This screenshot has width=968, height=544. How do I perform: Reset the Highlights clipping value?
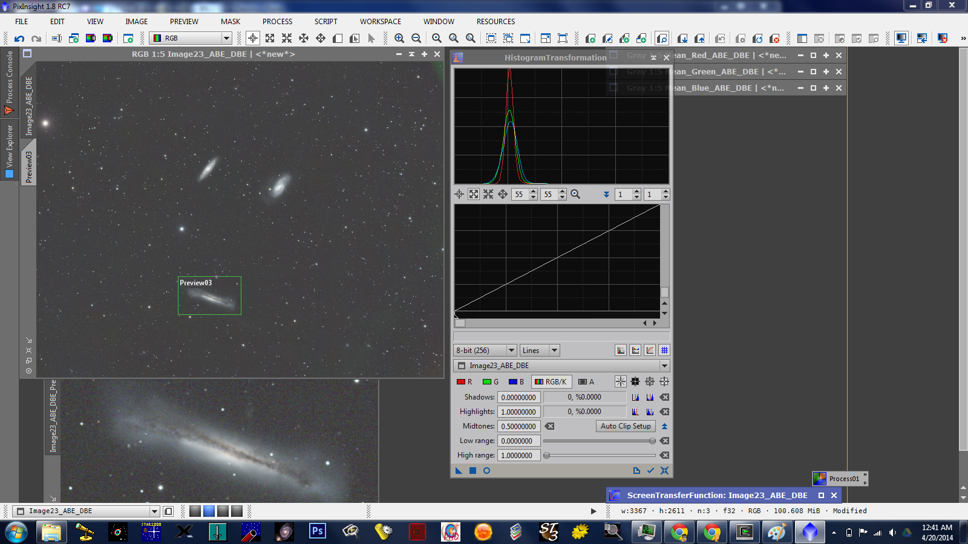point(664,412)
